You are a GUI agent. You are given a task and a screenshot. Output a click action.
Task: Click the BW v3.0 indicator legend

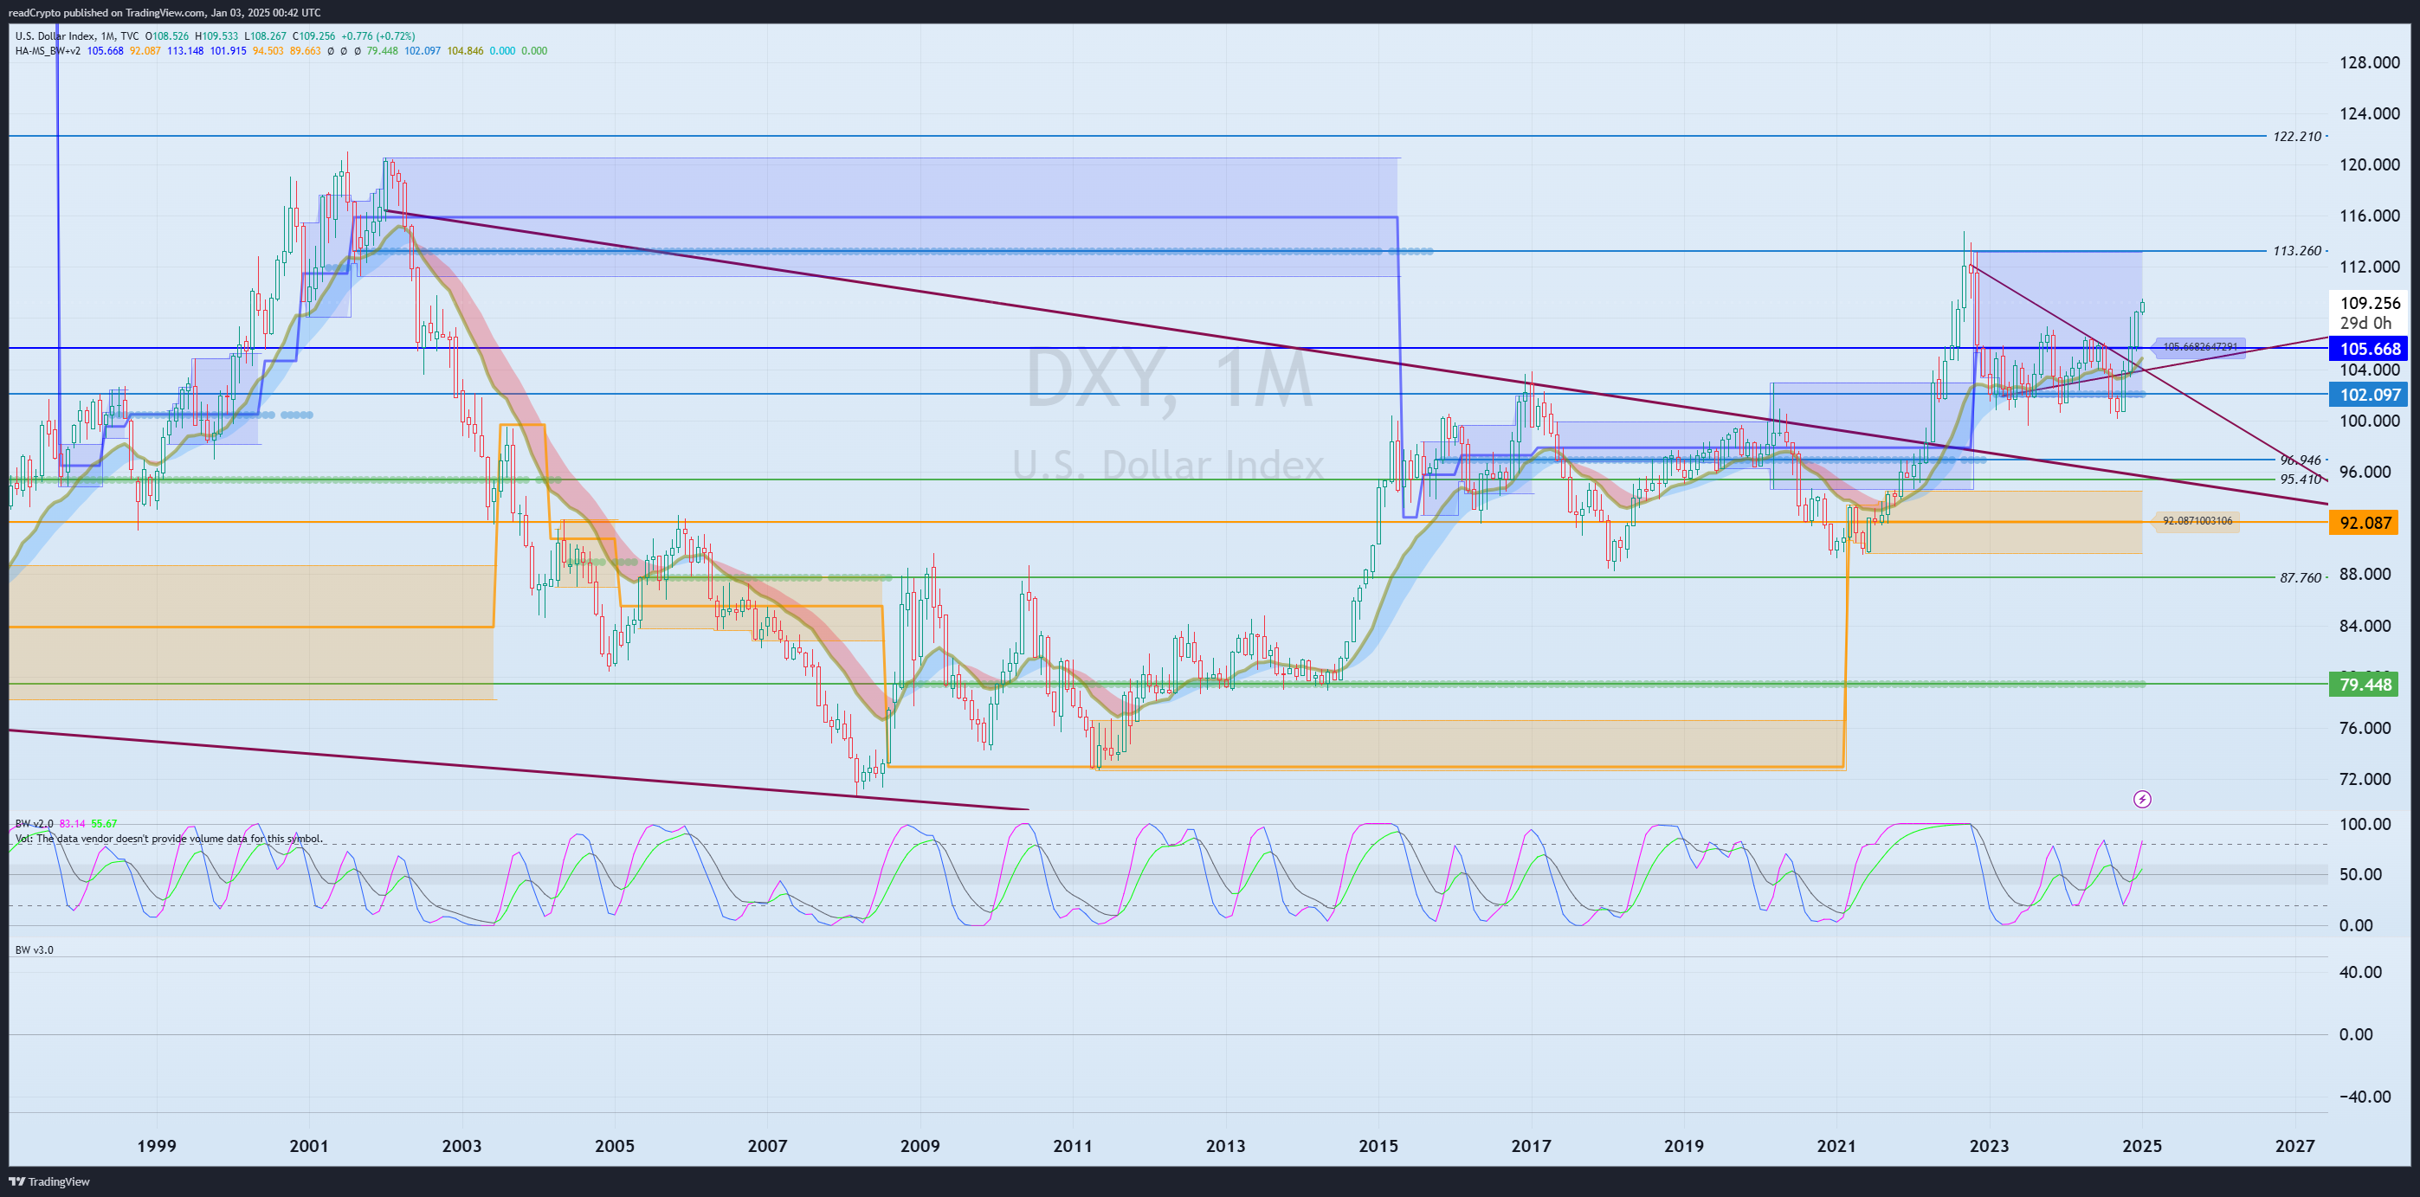[34, 950]
